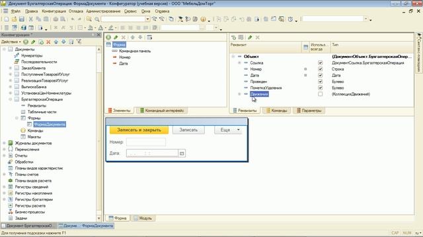Click the green pencil Edit icon in the Реквизиты panel
Viewport: 423px width, 237px height.
250,38
